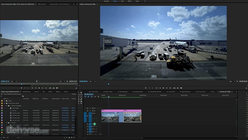Image resolution: width=248 pixels, height=140 pixels.
Task: Select sunrise 2.mov in project panel
Action: coord(16,115)
